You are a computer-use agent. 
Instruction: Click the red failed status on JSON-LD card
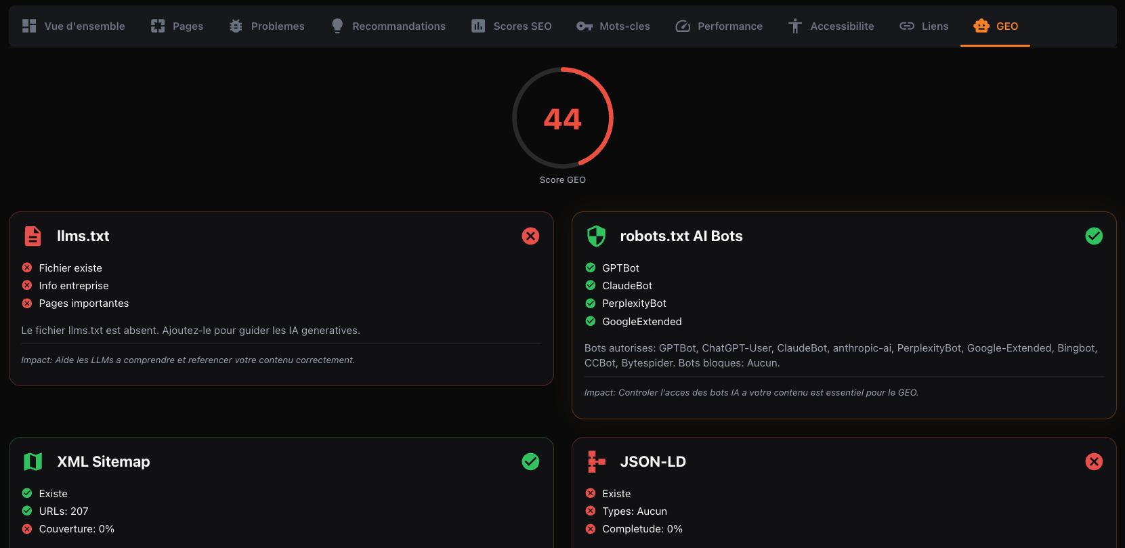coord(1094,461)
